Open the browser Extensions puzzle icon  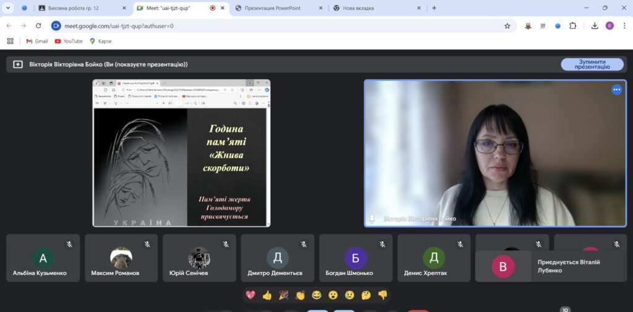coord(573,26)
